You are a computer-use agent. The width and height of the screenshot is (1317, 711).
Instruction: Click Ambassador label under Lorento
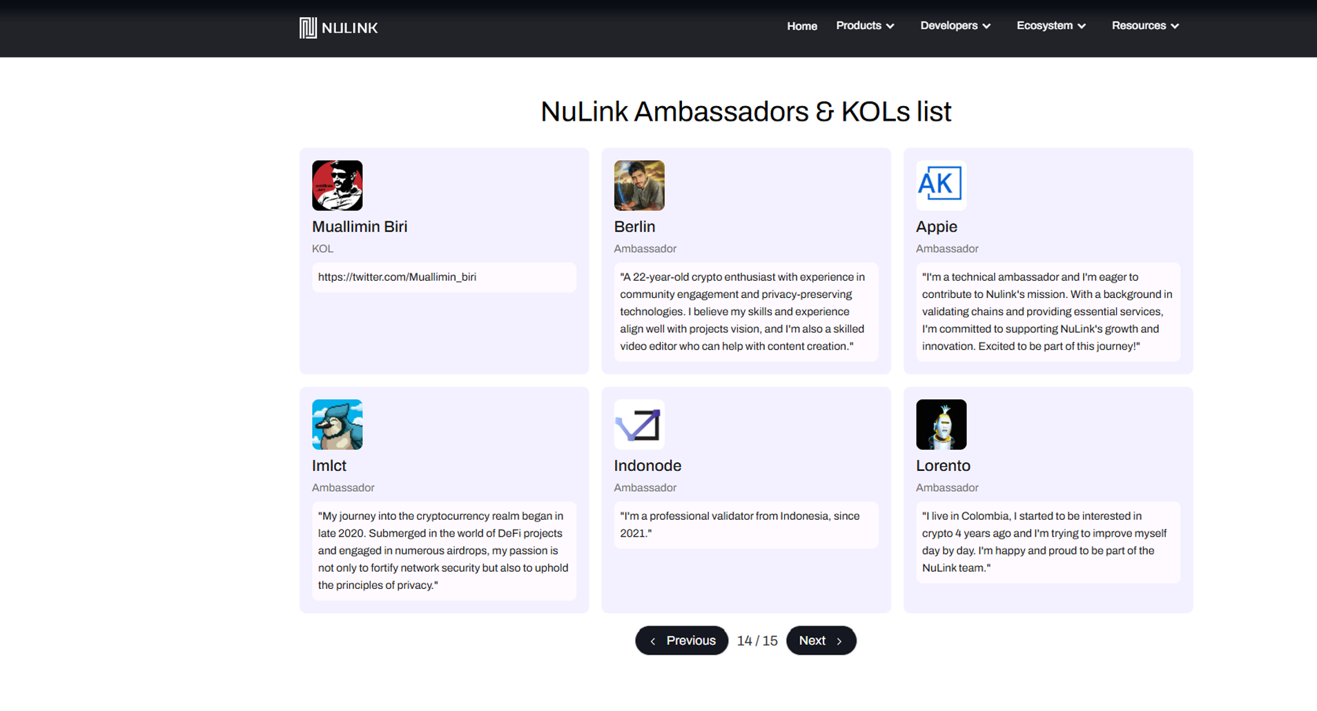[x=947, y=488]
